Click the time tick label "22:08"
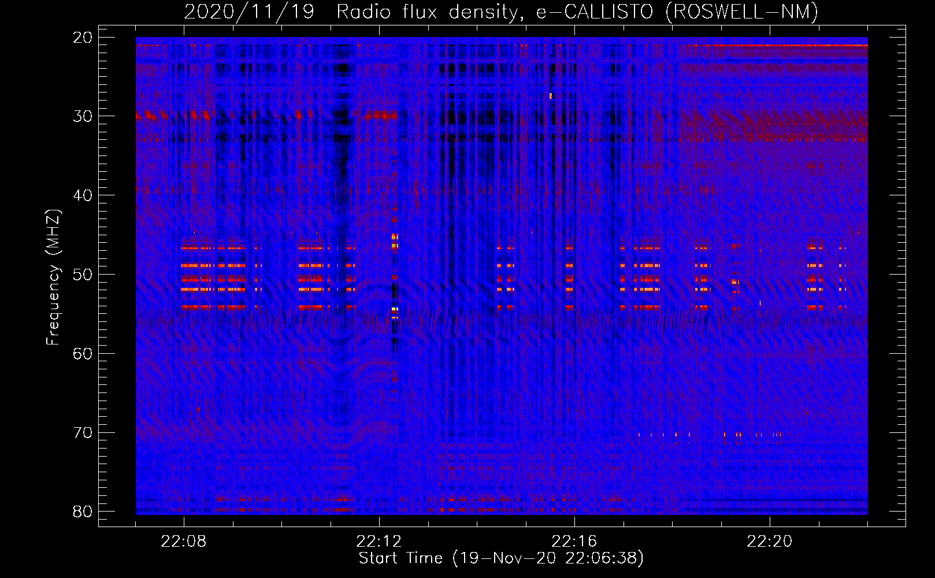Image resolution: width=935 pixels, height=578 pixels. pyautogui.click(x=184, y=542)
